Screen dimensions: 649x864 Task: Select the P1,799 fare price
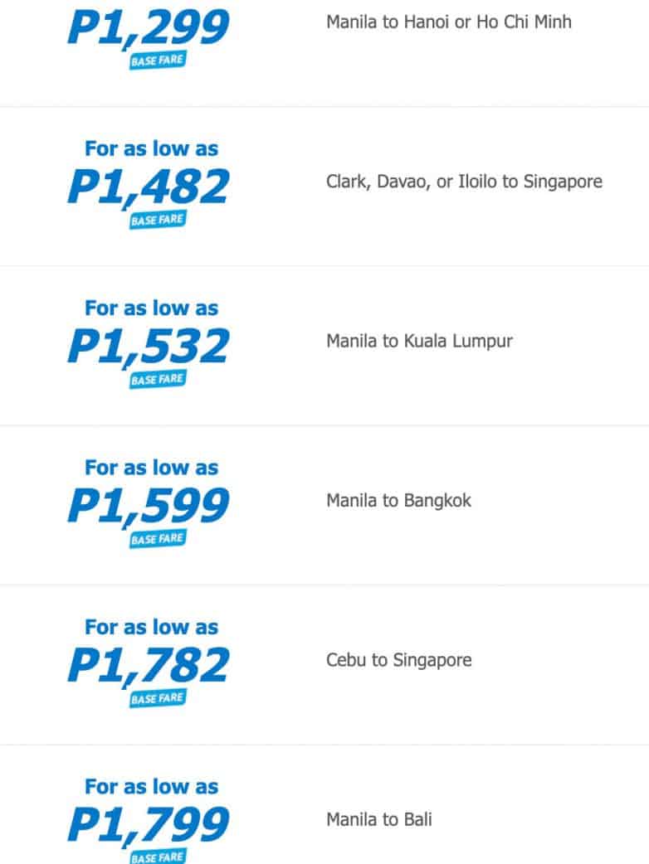click(148, 824)
